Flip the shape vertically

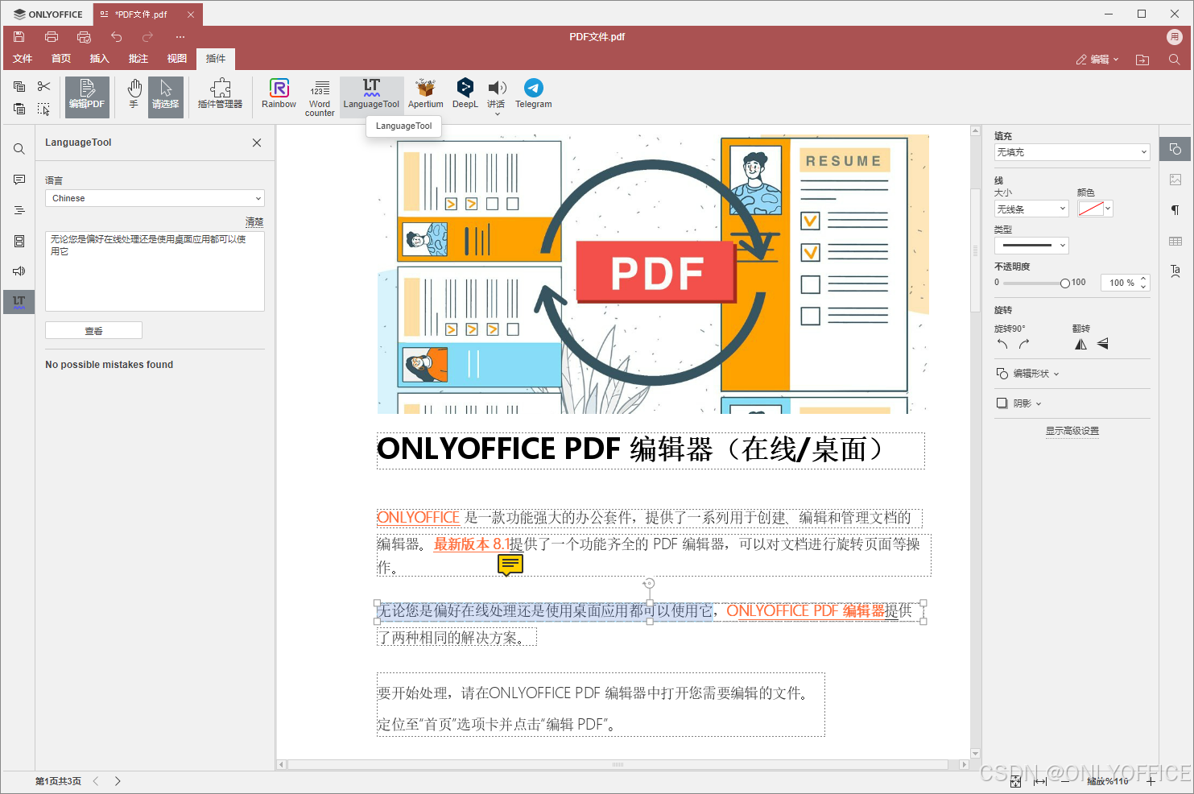1102,344
